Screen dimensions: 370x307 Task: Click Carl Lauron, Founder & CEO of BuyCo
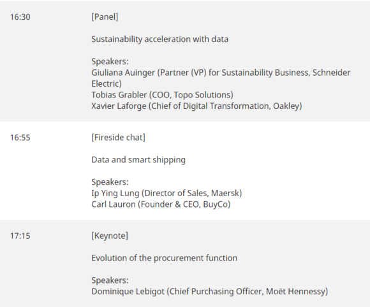(x=161, y=204)
